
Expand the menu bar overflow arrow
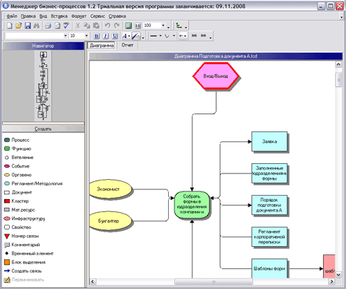point(342,17)
